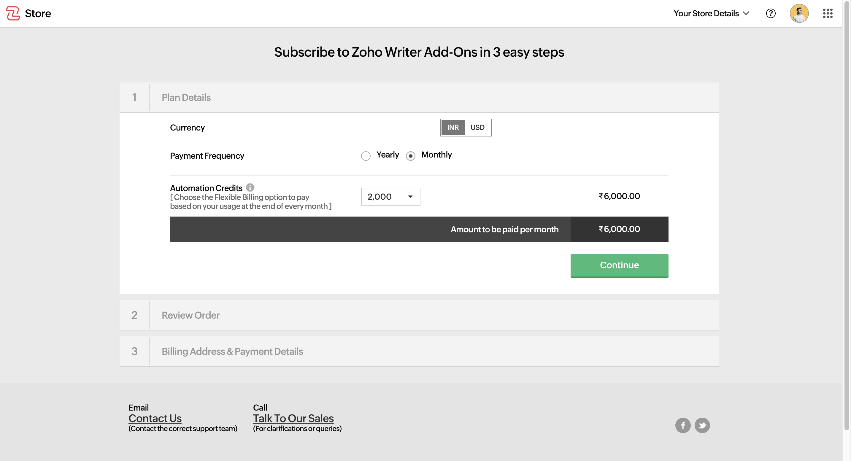
Task: Click the Zoho Store logo icon
Action: (13, 13)
